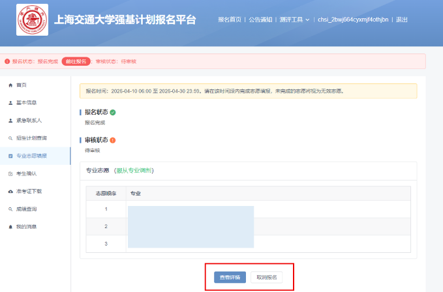Open 考生确认 sidebar item

(26, 174)
